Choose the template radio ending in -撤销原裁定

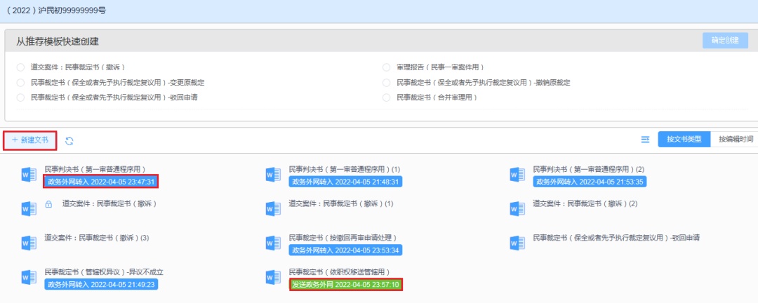tap(386, 82)
